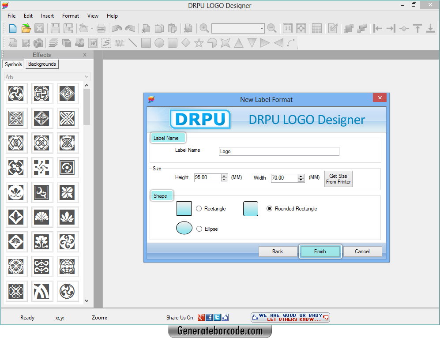440x338 pixels.
Task: Click the Open folder toolbar icon
Action: click(26, 28)
